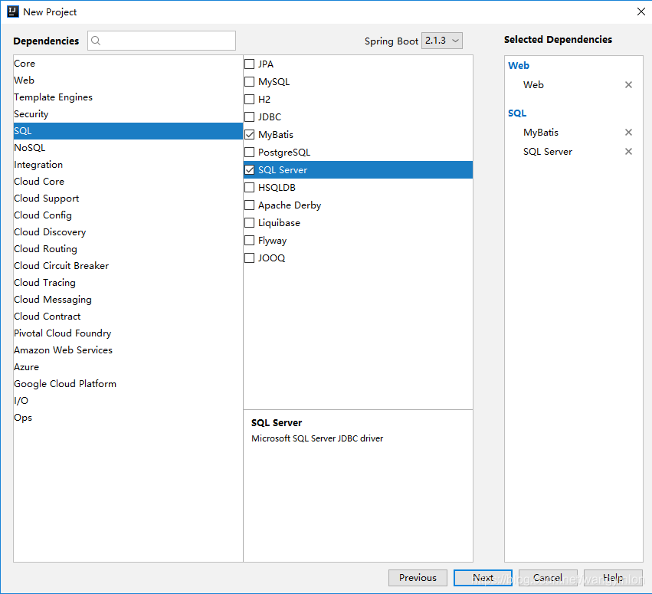652x594 pixels.
Task: Click the IntelliJ icon in title bar
Action: tap(13, 11)
